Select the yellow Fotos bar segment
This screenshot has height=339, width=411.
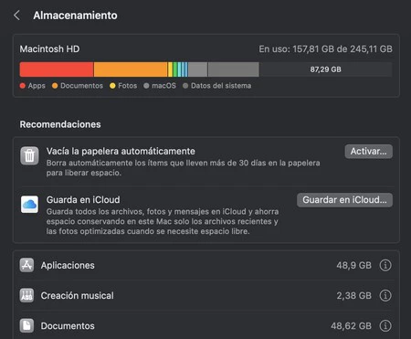170,69
